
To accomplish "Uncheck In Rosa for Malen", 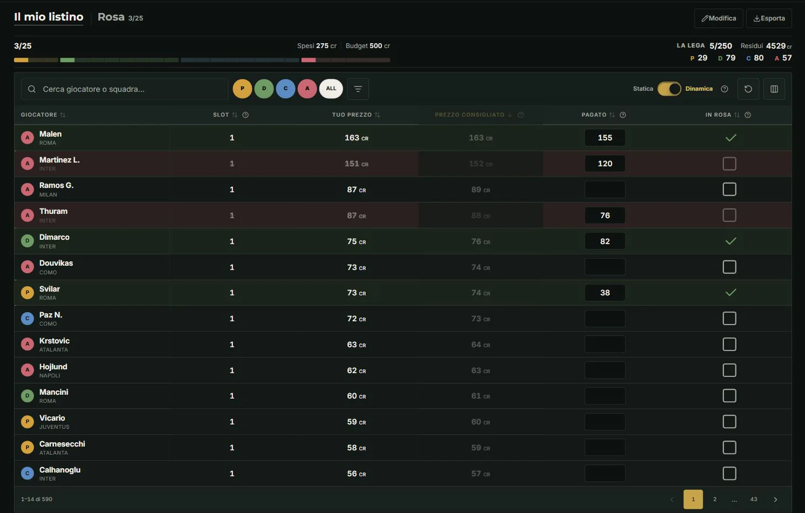I will (730, 138).
